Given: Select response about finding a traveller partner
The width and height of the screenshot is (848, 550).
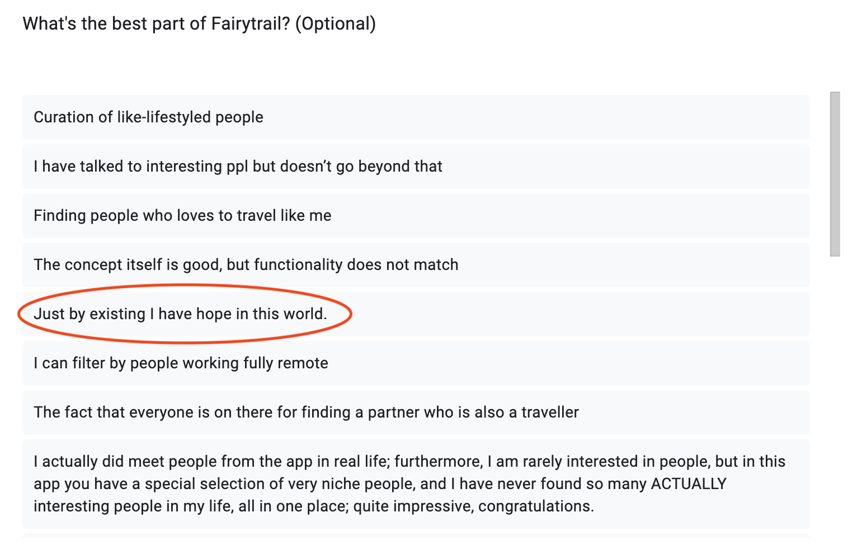Looking at the screenshot, I should (x=416, y=412).
